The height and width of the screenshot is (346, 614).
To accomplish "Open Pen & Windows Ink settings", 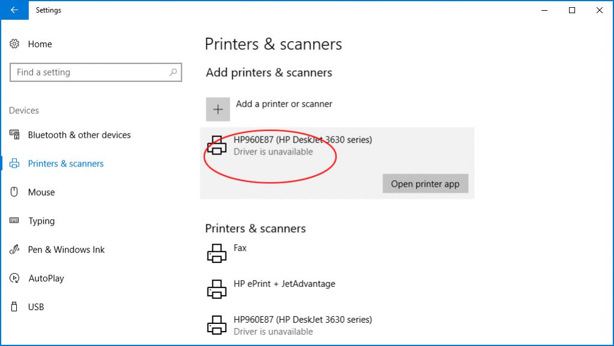I will coord(66,250).
